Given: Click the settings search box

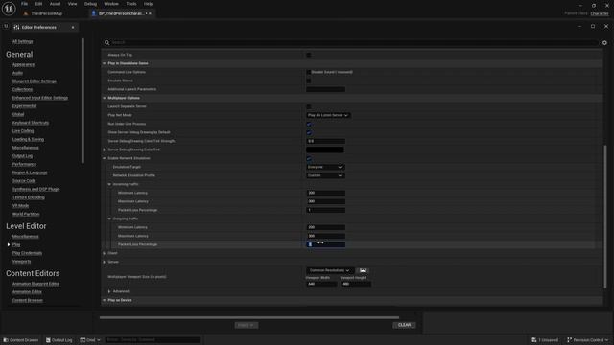Looking at the screenshot, I should 350,42.
